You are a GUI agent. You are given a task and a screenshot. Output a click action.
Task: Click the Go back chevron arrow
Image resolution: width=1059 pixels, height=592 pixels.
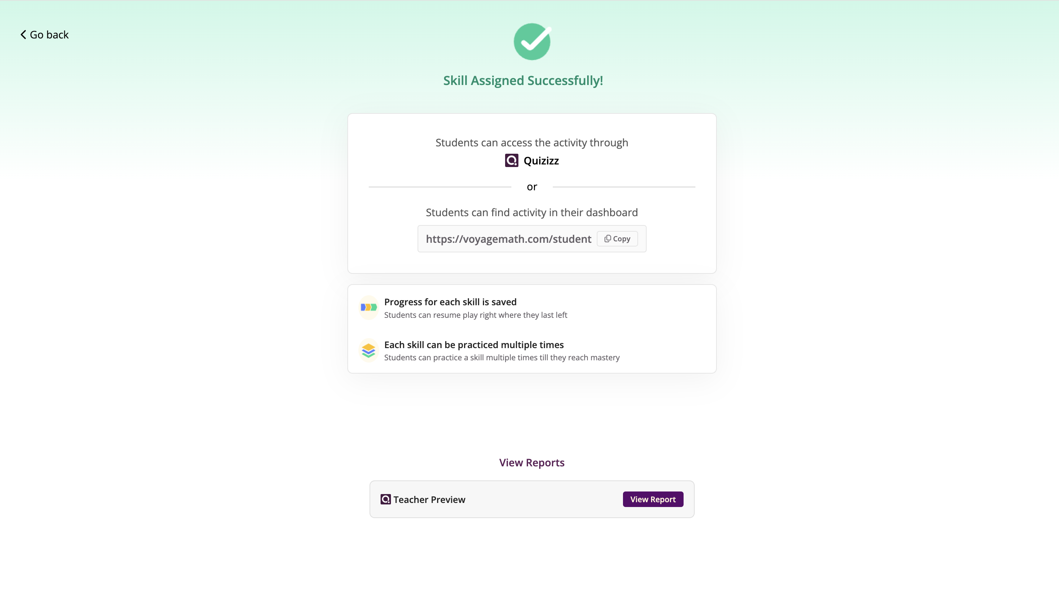pos(23,34)
